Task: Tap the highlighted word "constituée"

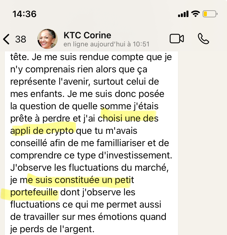Action: tap(77, 180)
